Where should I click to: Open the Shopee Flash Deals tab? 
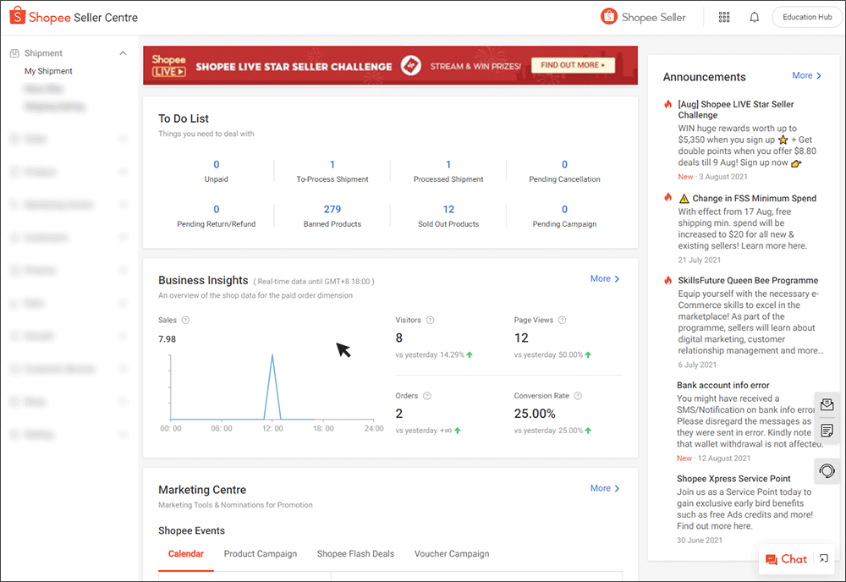coord(355,553)
